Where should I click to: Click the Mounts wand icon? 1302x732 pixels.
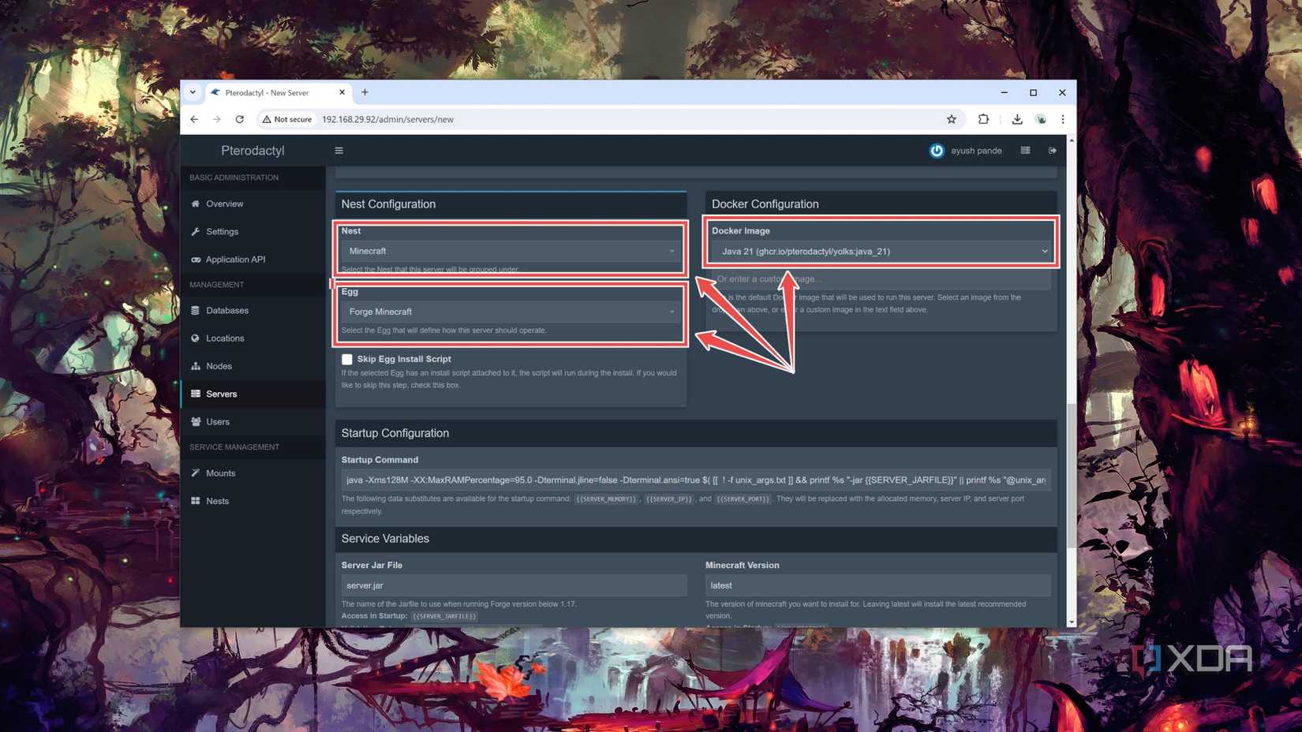pyautogui.click(x=196, y=472)
